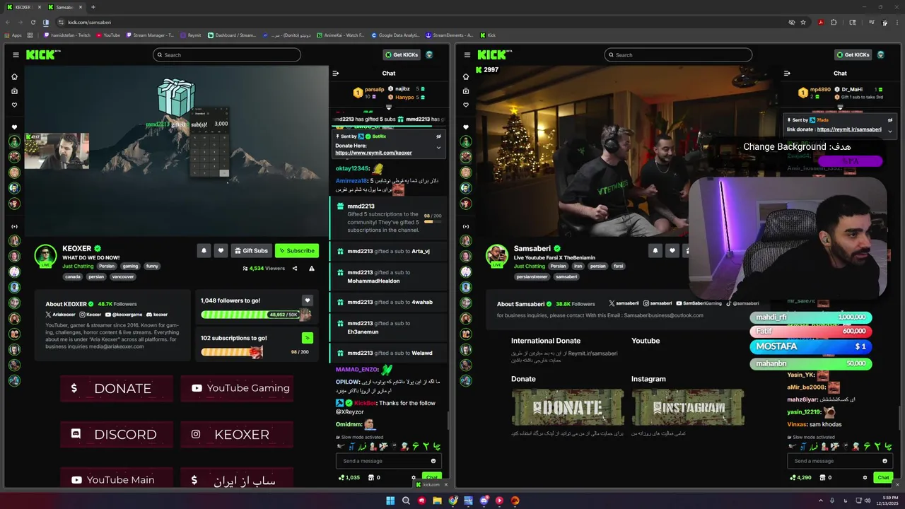
Task: Open hamburger menu in left KEOXER pane
Action: (16, 54)
